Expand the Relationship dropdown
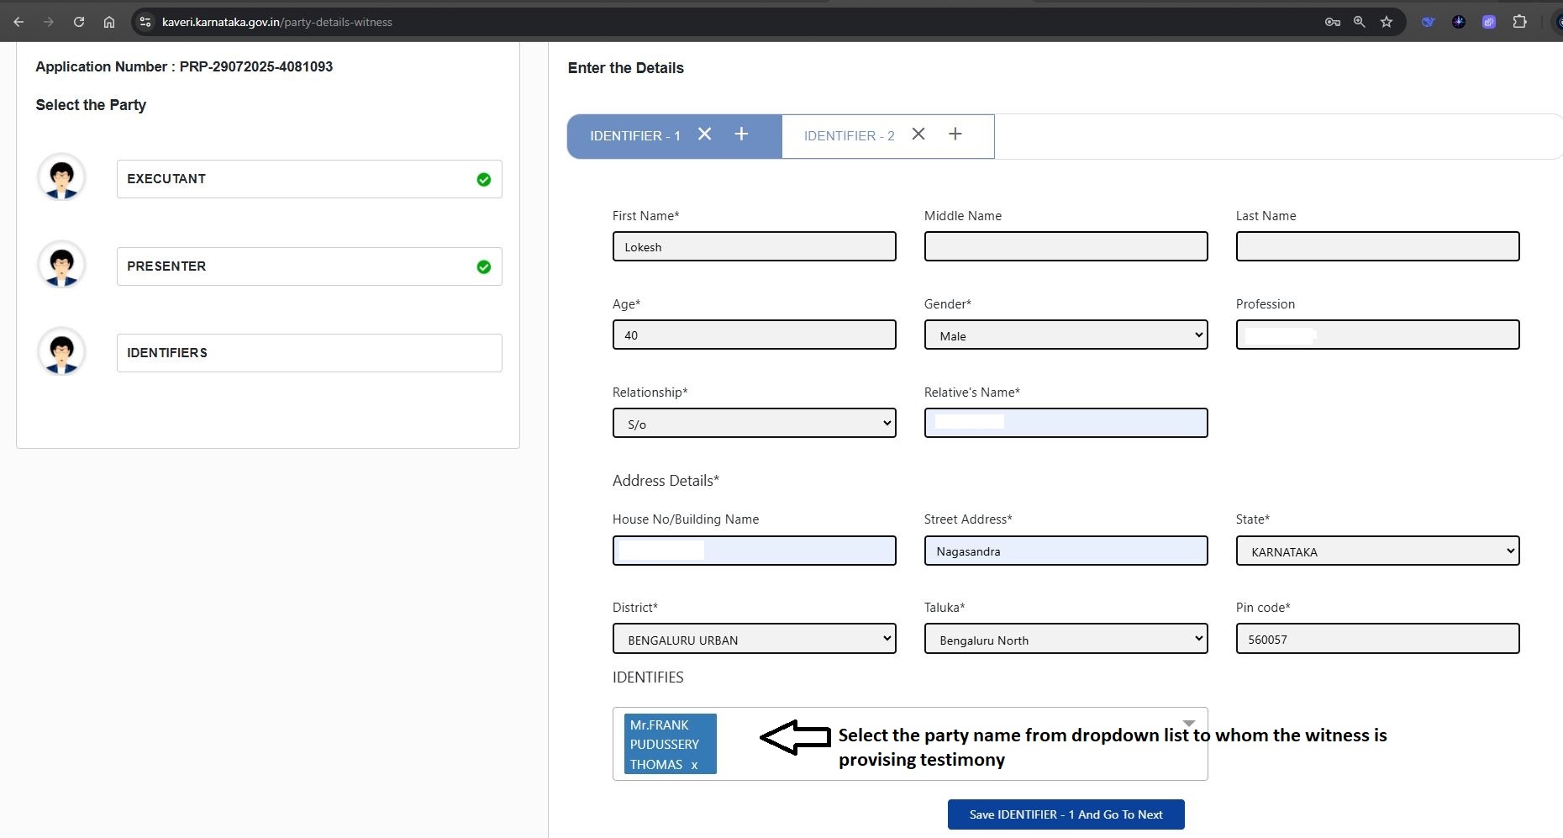The height and width of the screenshot is (838, 1563). (754, 424)
